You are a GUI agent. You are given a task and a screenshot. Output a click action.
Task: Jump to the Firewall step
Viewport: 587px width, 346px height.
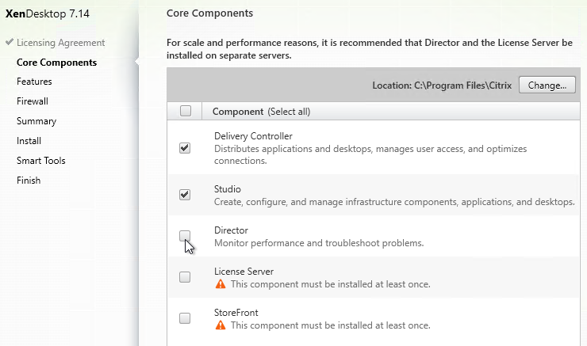pos(33,101)
